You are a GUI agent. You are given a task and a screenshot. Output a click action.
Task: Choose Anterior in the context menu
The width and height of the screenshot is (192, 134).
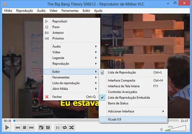coord(71,33)
